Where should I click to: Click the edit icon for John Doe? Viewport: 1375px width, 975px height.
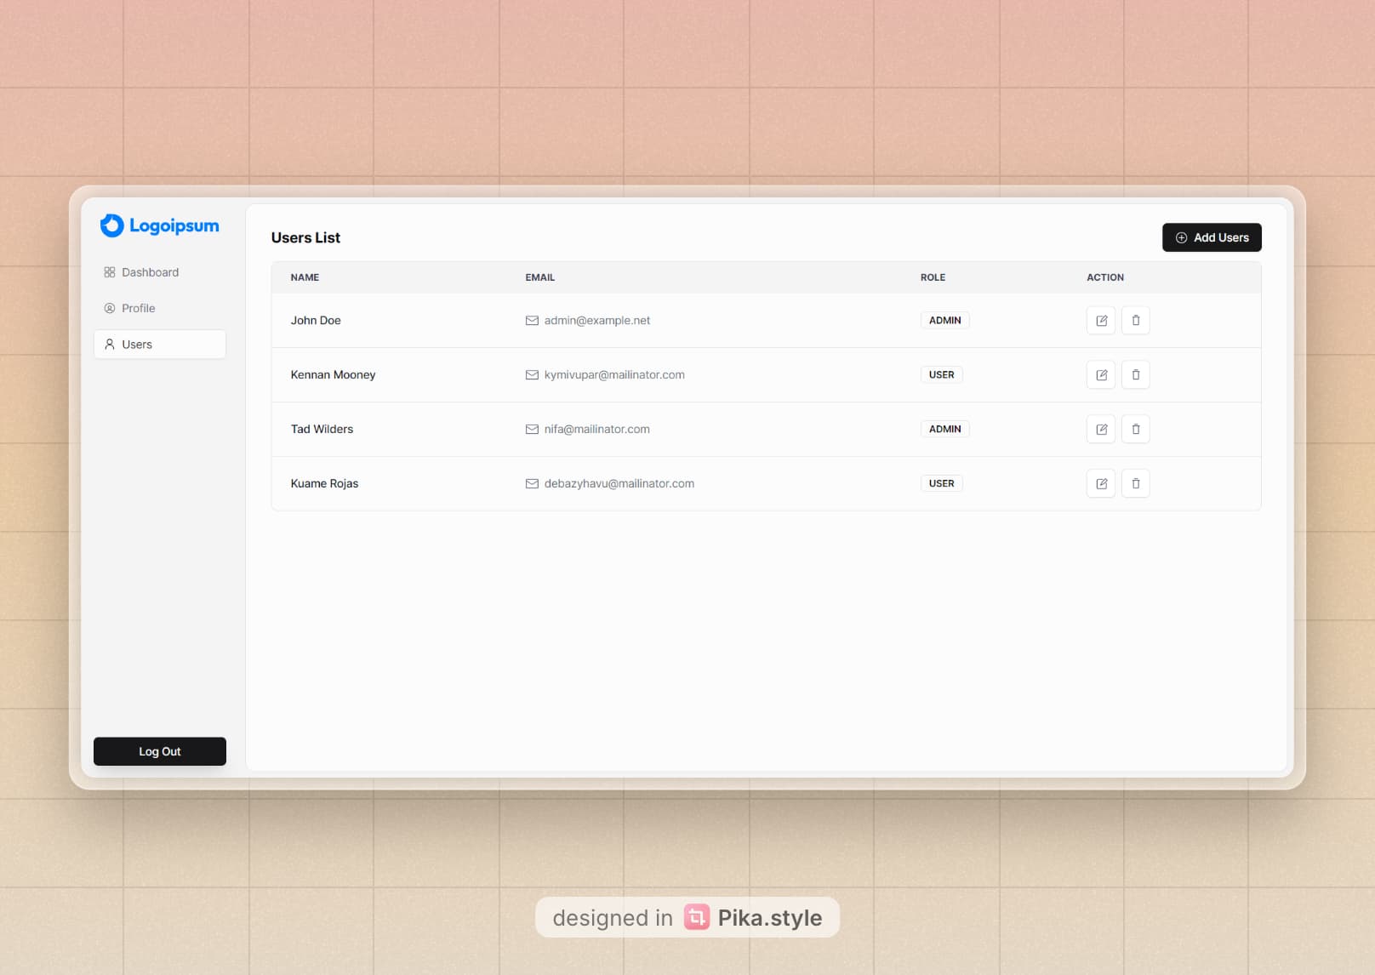pos(1100,320)
